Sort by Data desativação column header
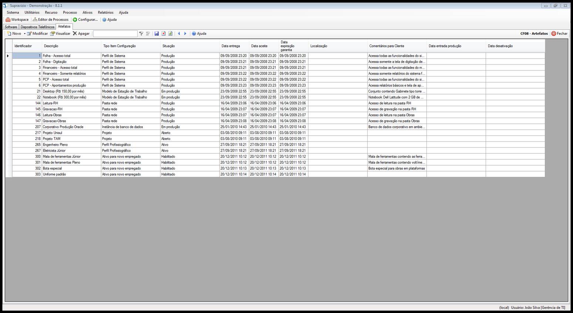This screenshot has height=313, width=573. (x=515, y=46)
